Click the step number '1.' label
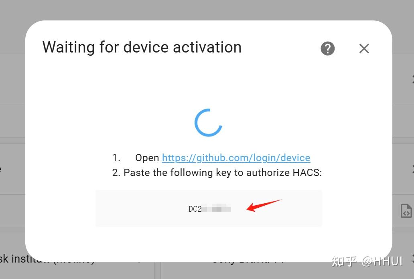414x279 pixels. [116, 158]
